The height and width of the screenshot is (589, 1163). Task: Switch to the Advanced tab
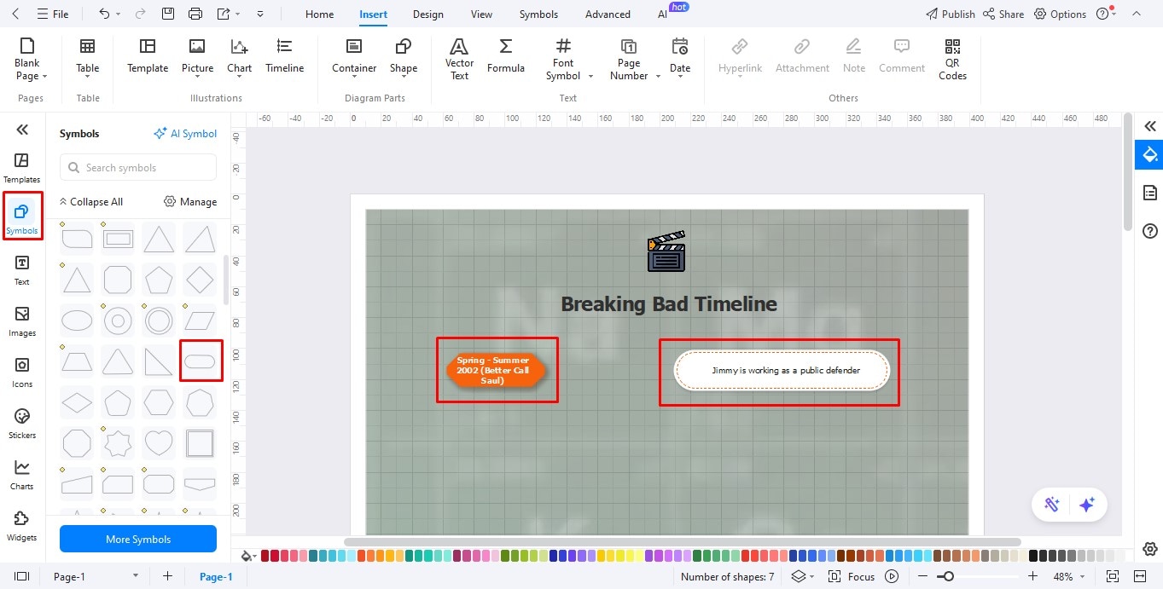tap(608, 14)
